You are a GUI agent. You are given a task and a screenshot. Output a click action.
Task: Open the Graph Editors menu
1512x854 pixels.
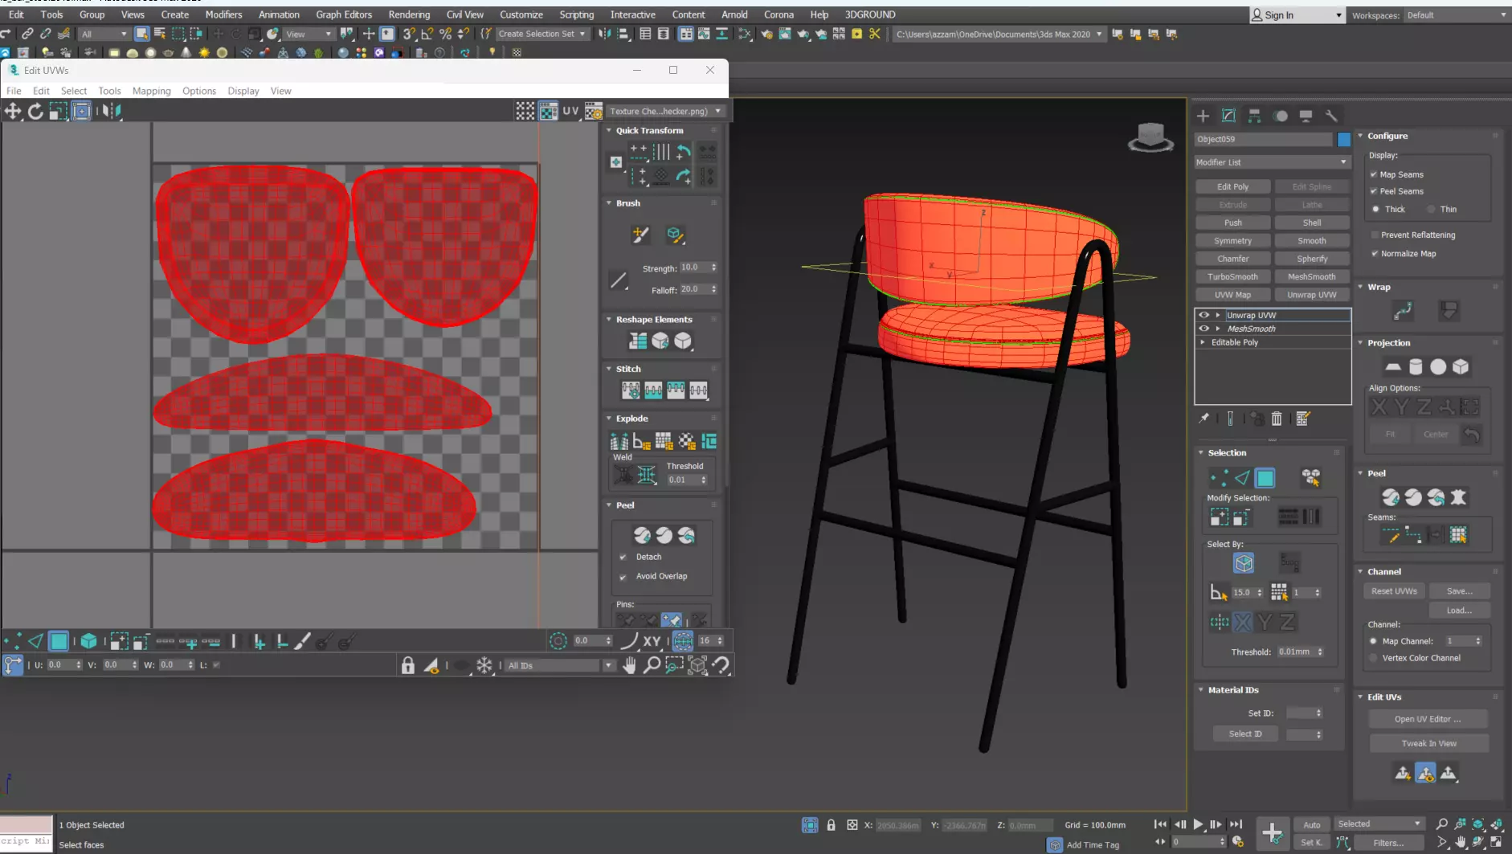tap(344, 14)
